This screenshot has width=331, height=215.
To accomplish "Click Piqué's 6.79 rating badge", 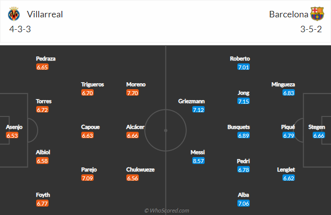I will 288,135.
